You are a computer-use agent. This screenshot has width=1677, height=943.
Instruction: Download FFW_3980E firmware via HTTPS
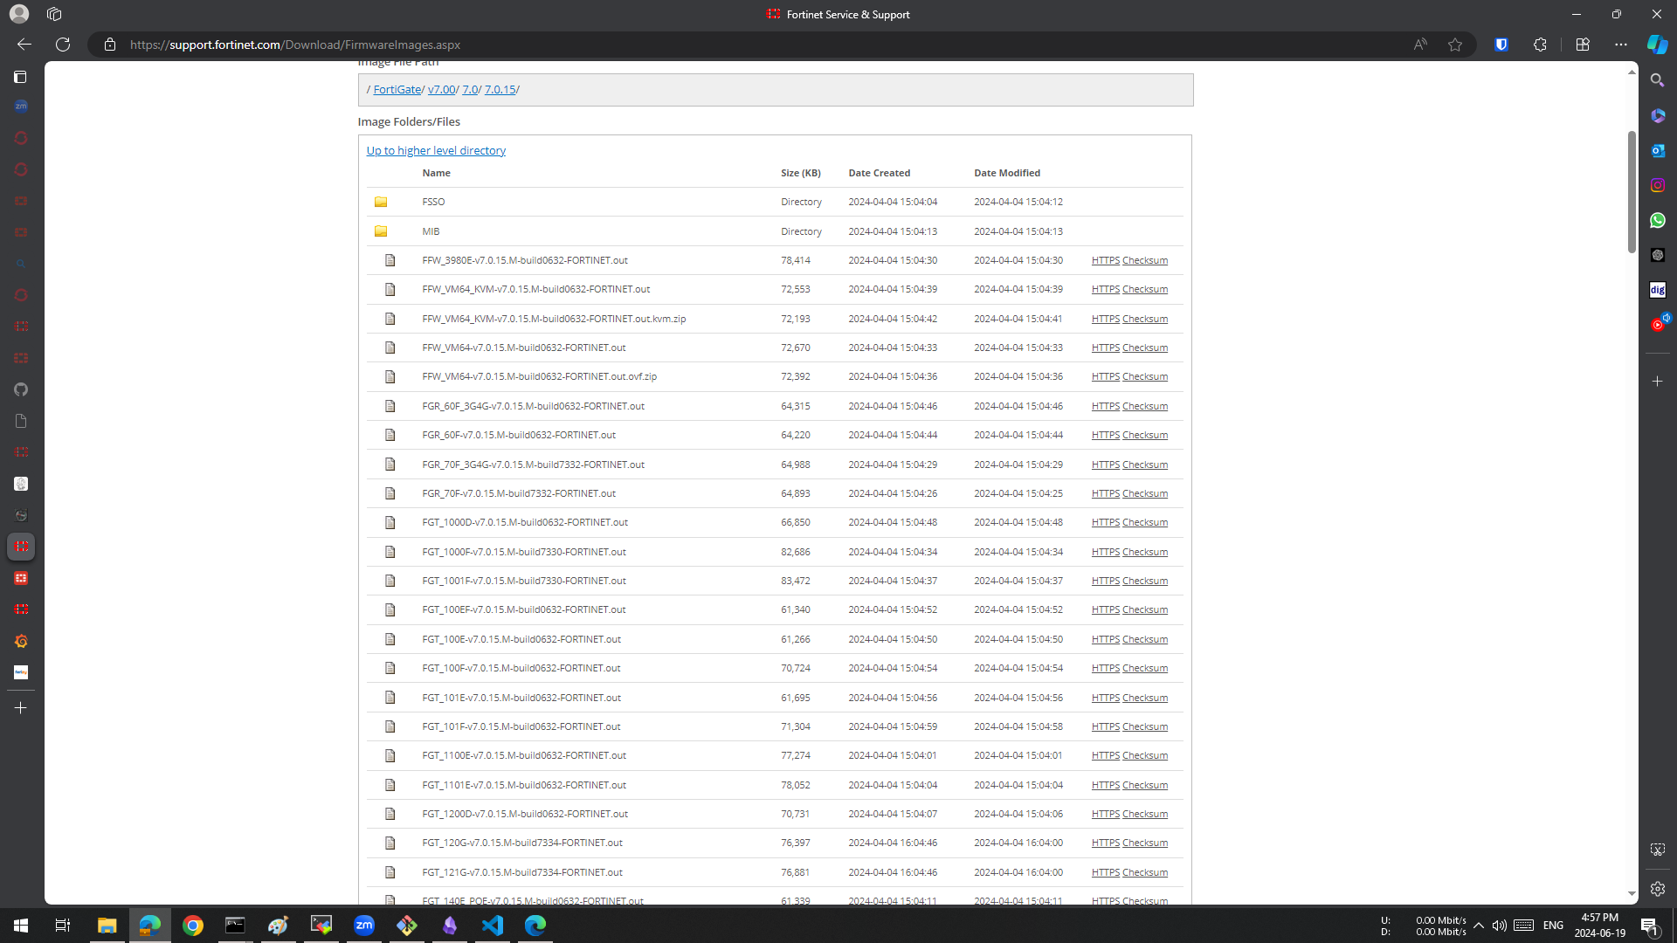click(1105, 260)
